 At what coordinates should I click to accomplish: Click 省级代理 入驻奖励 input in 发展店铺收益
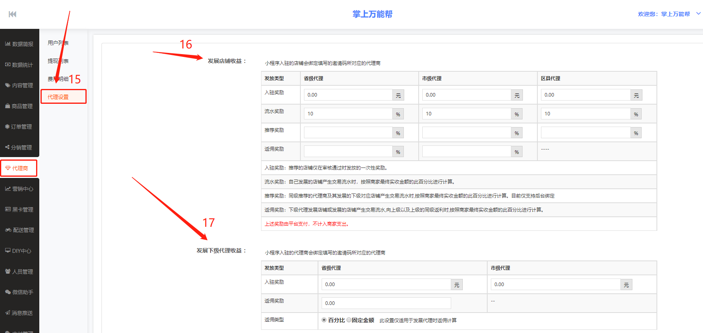coord(348,95)
